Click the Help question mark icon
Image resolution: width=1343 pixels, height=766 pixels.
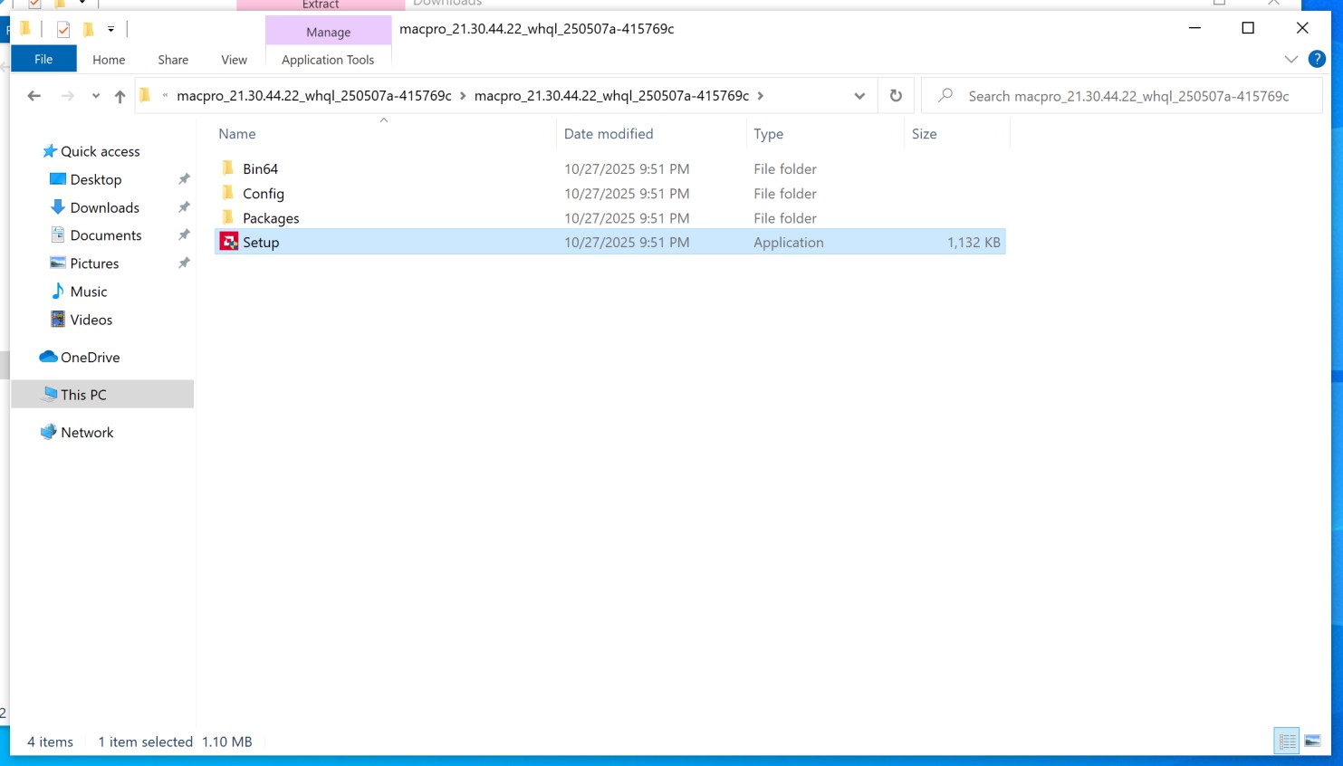point(1317,59)
